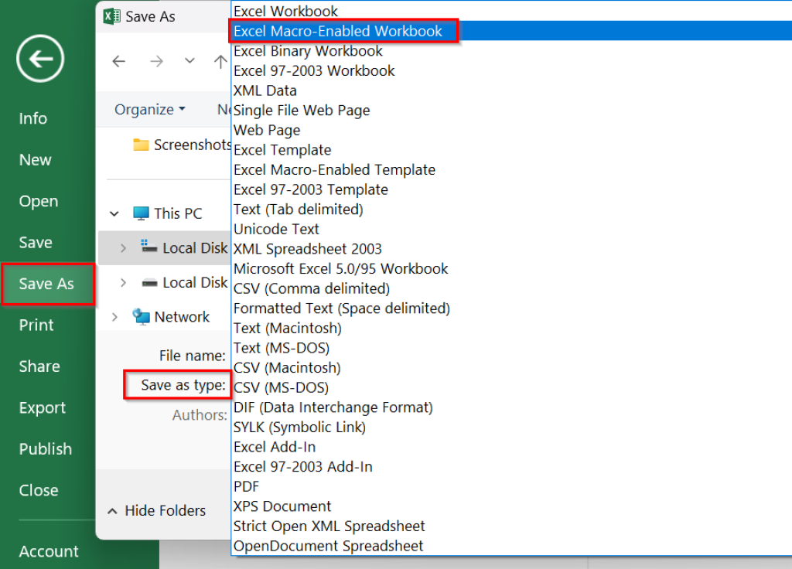Click the Publish command

pyautogui.click(x=45, y=448)
